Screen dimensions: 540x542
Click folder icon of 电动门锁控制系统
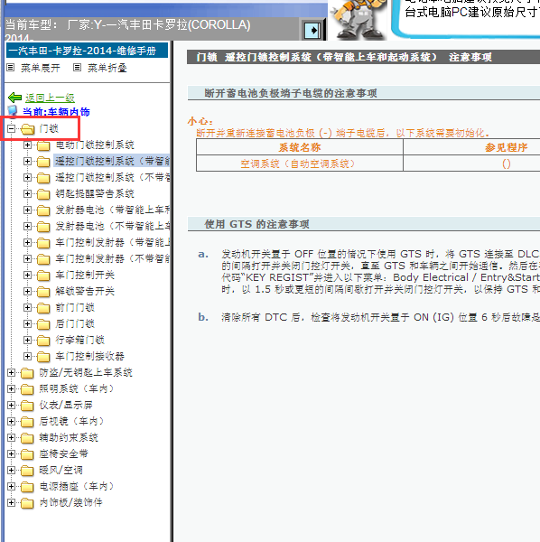click(x=43, y=145)
